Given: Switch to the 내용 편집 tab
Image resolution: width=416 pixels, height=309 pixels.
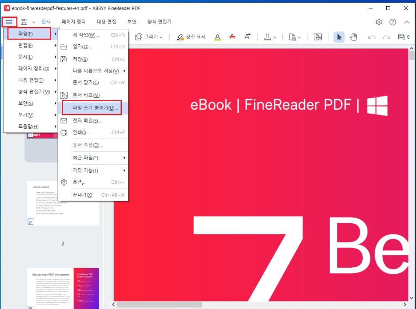Looking at the screenshot, I should (106, 22).
